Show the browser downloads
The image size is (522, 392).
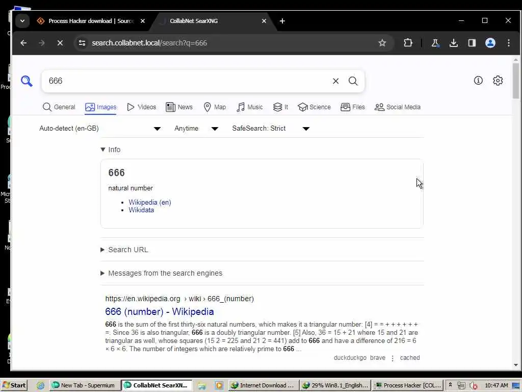(453, 43)
